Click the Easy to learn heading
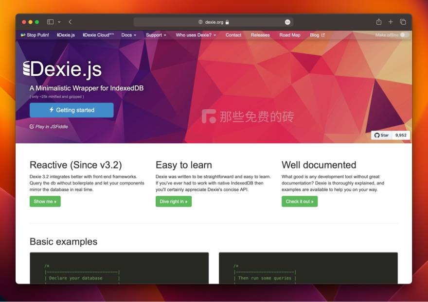428x302 pixels. 184,165
